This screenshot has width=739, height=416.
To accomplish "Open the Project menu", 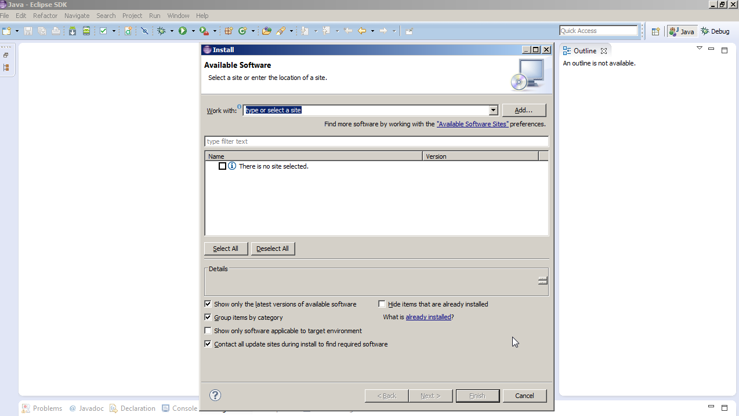I will (x=132, y=16).
